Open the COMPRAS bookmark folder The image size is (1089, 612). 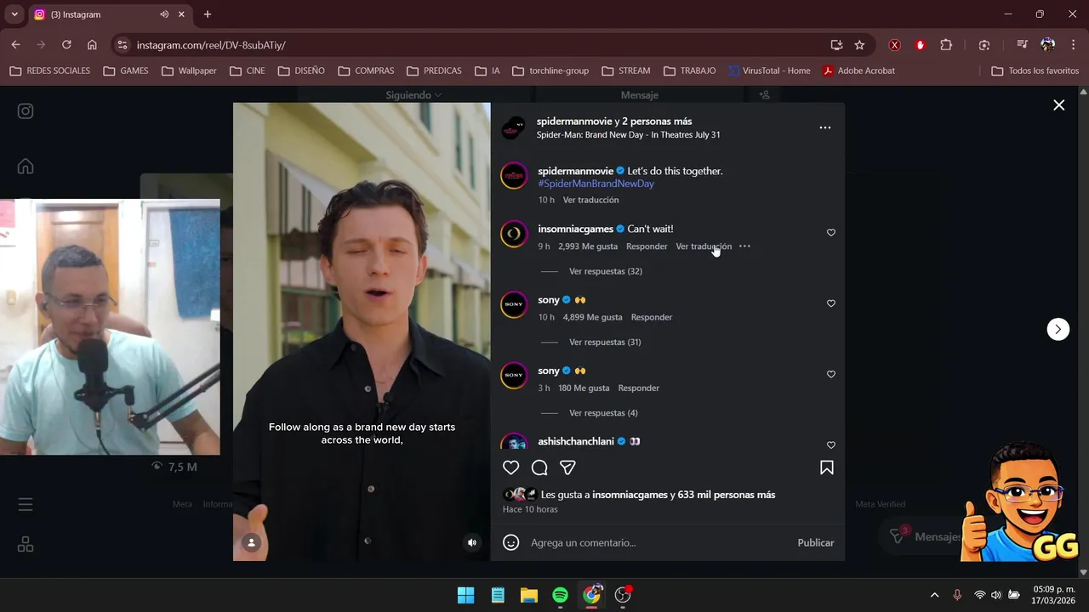point(366,71)
